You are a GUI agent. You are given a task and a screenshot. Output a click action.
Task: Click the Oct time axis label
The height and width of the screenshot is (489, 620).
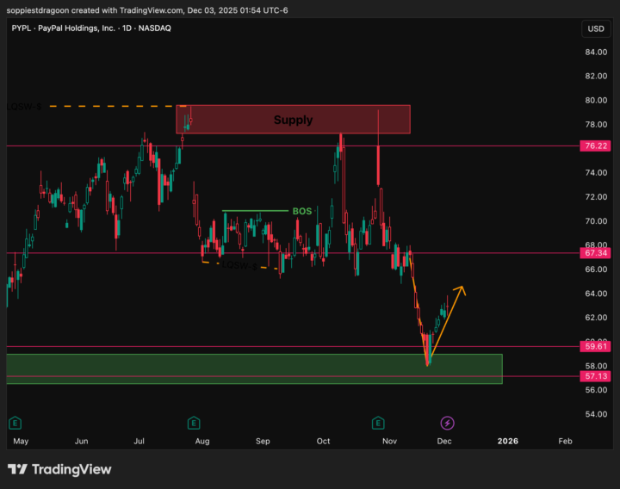click(x=323, y=441)
